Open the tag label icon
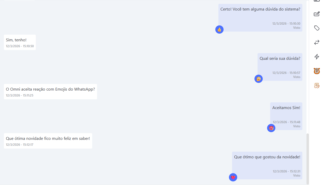 pyautogui.click(x=317, y=28)
